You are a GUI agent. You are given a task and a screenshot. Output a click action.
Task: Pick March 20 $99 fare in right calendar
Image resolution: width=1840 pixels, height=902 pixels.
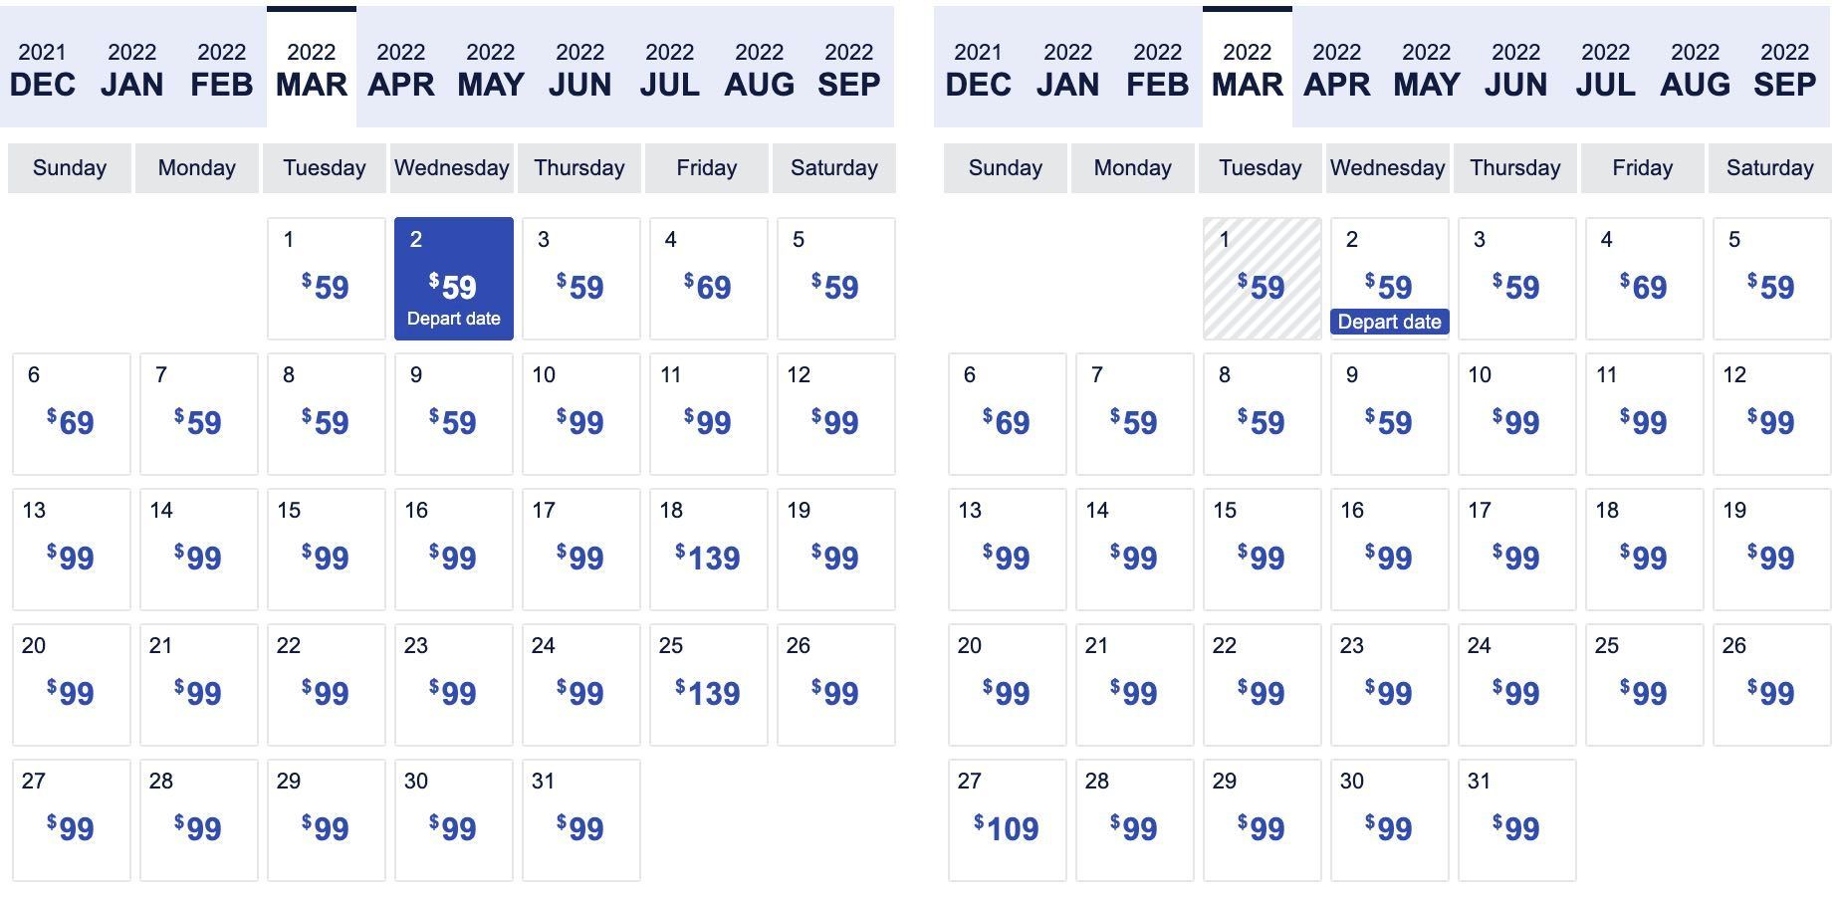pyautogui.click(x=1007, y=685)
